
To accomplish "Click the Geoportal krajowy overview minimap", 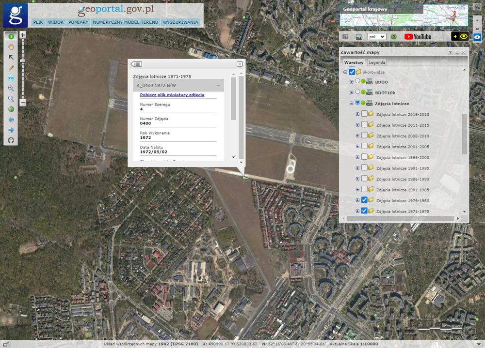I will (x=404, y=15).
